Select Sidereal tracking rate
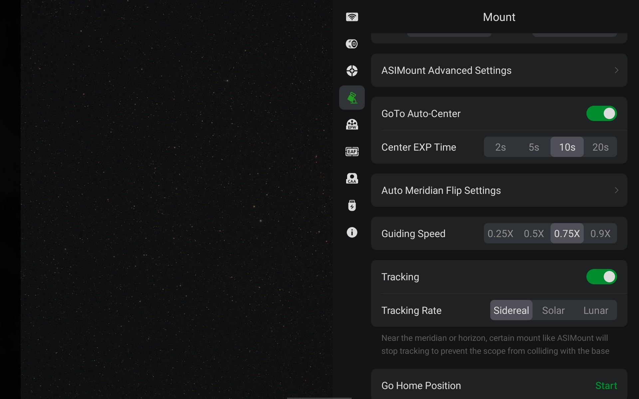This screenshot has height=399, width=639. (511, 310)
